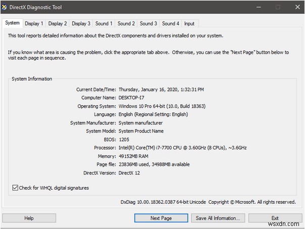Click the 'This tool reports detailed information' sentence

coord(116,35)
